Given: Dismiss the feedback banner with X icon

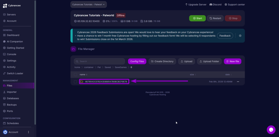Looking at the screenshot, I should pyautogui.click(x=240, y=36).
